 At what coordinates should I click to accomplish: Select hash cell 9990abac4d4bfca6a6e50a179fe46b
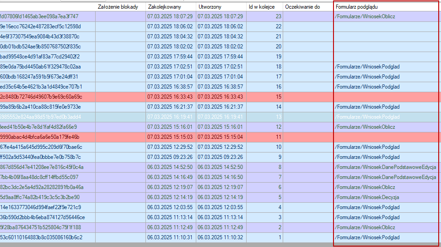point(48,137)
